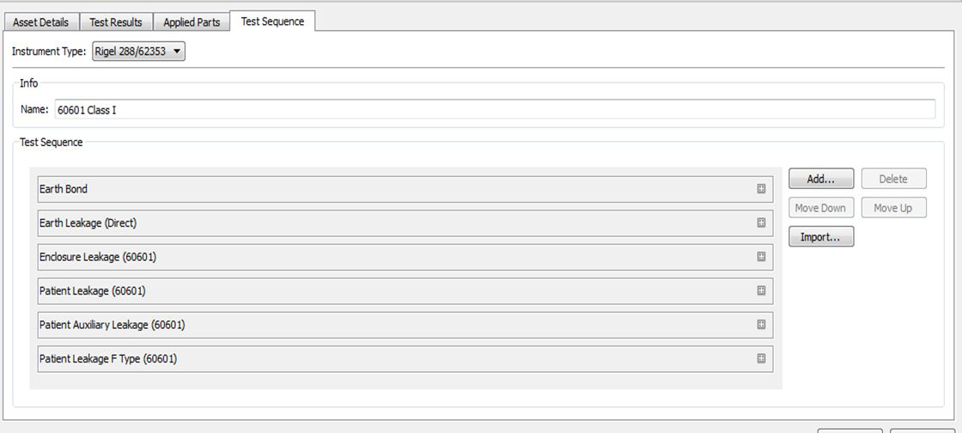Expand Patient Leakage F Type plus icon
Screen dimensions: 962x433
(761, 358)
